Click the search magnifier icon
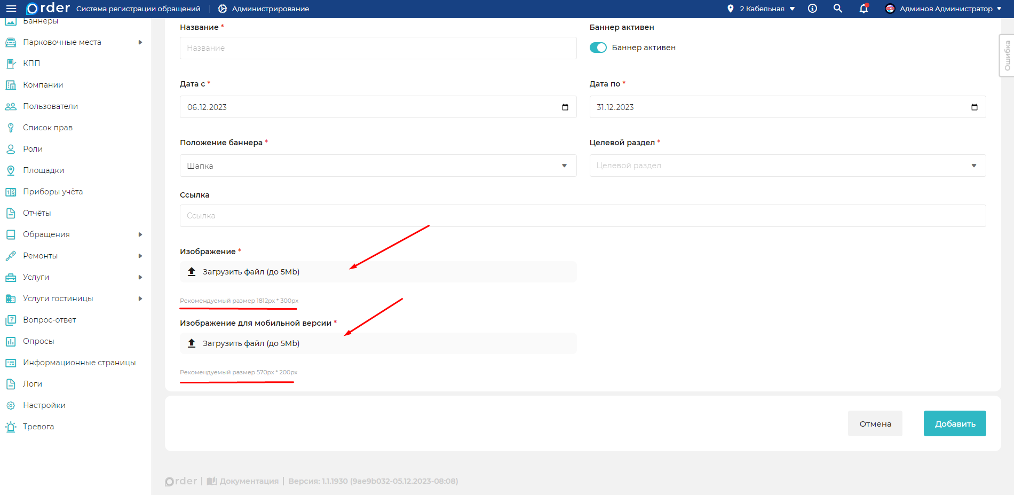1014x495 pixels. tap(838, 9)
